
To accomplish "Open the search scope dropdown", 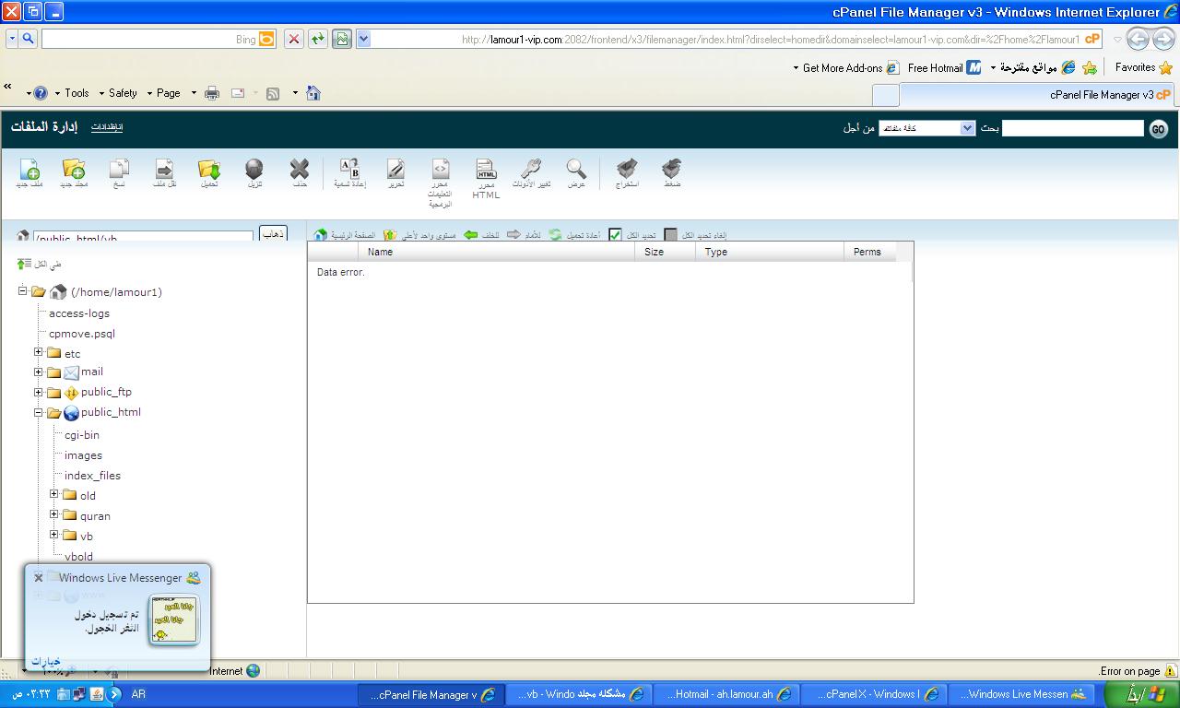I will [926, 128].
